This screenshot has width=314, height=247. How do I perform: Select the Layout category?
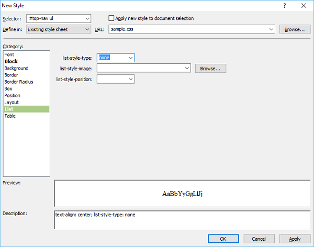(x=26, y=102)
